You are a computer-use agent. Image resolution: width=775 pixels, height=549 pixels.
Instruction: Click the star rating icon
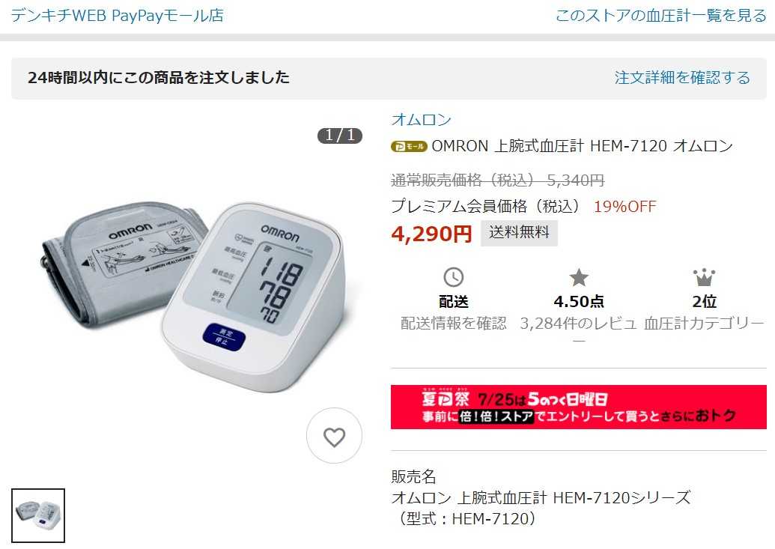(579, 277)
